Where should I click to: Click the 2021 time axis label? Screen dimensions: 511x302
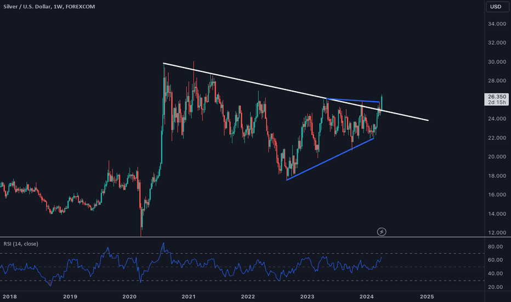[x=189, y=297]
